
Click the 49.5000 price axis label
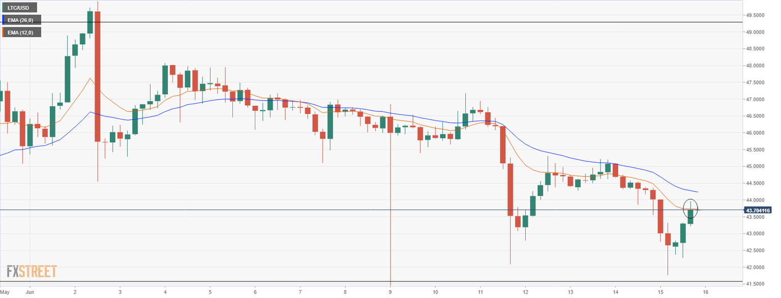(x=755, y=15)
